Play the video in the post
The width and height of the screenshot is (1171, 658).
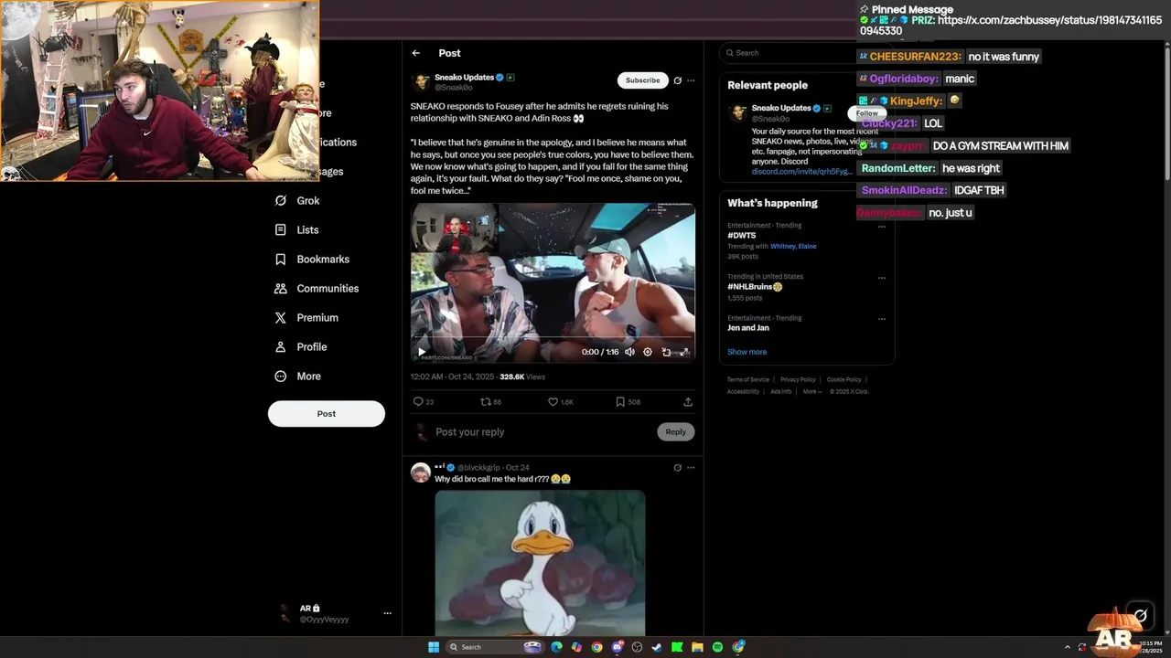click(x=422, y=352)
